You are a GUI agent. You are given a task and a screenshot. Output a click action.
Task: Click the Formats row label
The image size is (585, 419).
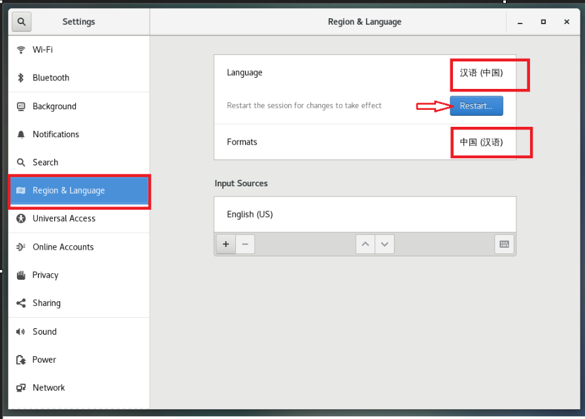[242, 142]
